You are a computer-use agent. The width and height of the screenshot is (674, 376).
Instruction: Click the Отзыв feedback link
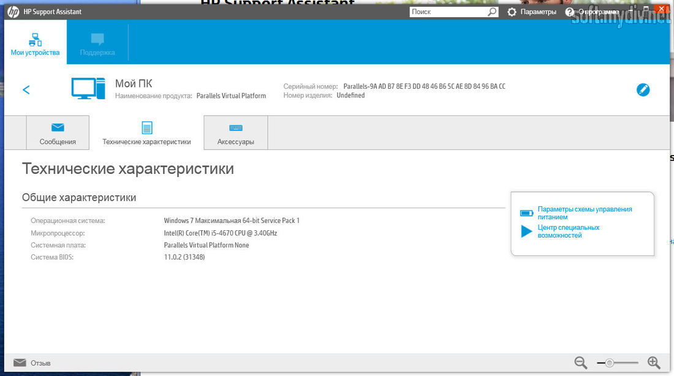click(x=40, y=363)
